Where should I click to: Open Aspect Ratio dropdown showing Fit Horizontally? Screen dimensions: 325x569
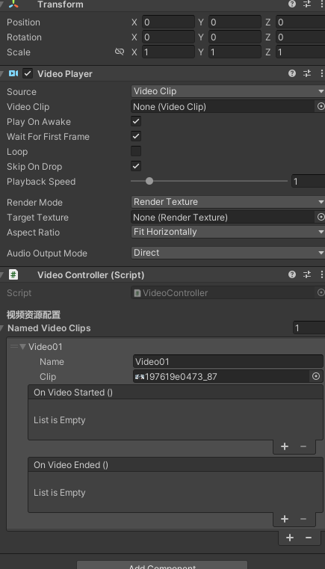[x=228, y=232]
